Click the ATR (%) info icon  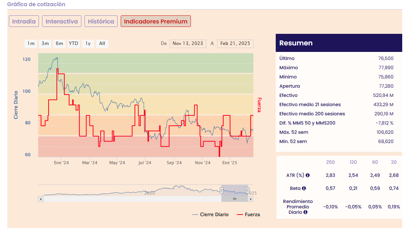pos(308,175)
